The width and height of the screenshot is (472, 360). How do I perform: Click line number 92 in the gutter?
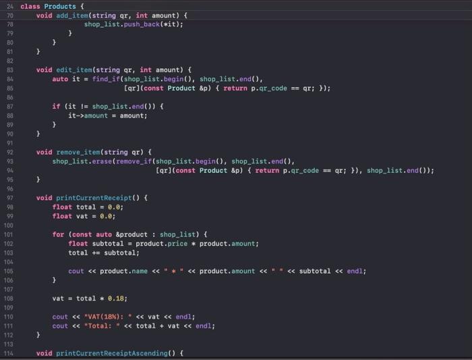point(10,152)
